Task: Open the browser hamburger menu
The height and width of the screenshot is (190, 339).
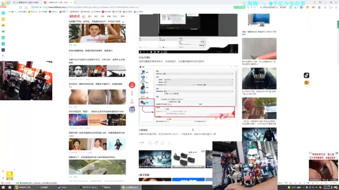Action: [336, 7]
